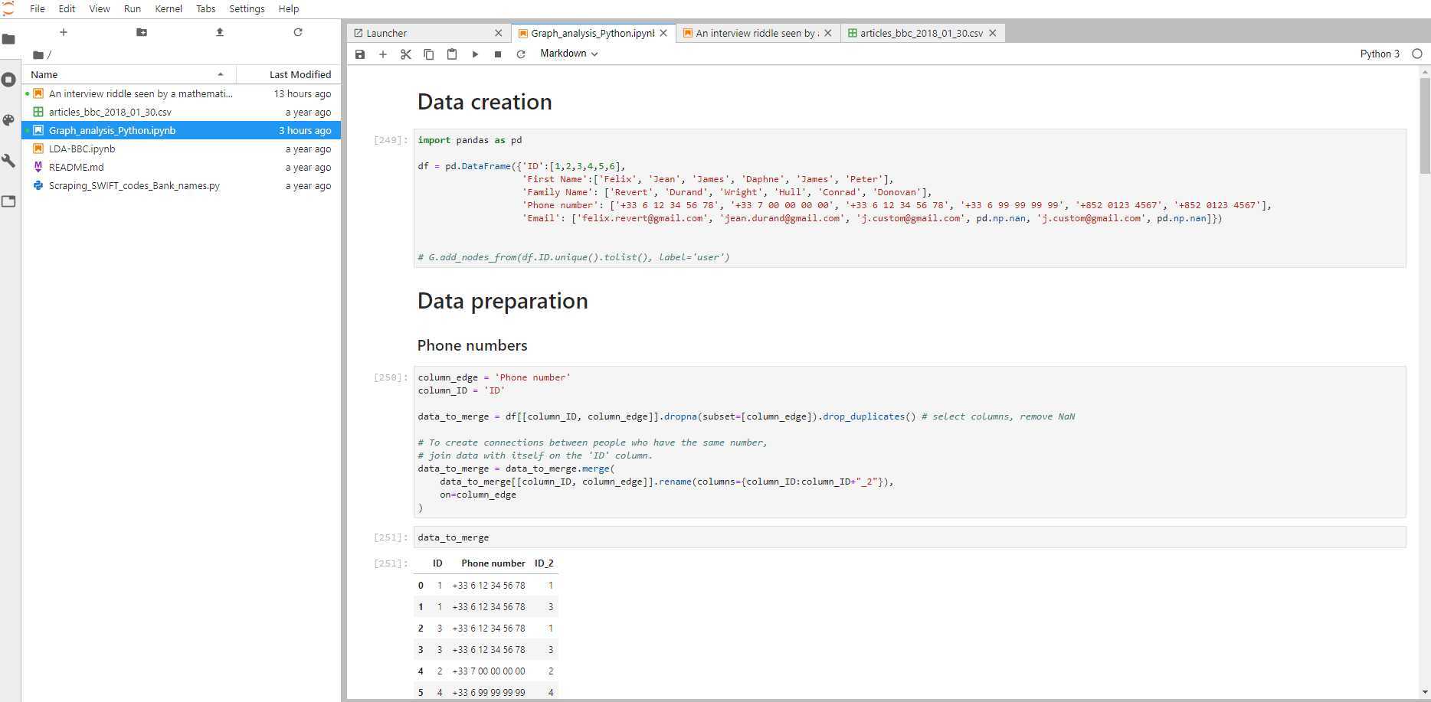
Task: Close the articles_bbc_2018_01_30.csv tab
Action: point(993,33)
